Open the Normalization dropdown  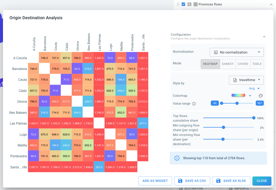coord(236,52)
